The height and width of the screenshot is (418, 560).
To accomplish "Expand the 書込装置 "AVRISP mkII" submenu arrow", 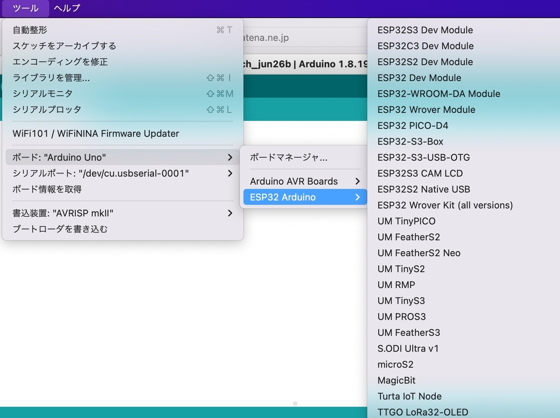I will pos(230,213).
